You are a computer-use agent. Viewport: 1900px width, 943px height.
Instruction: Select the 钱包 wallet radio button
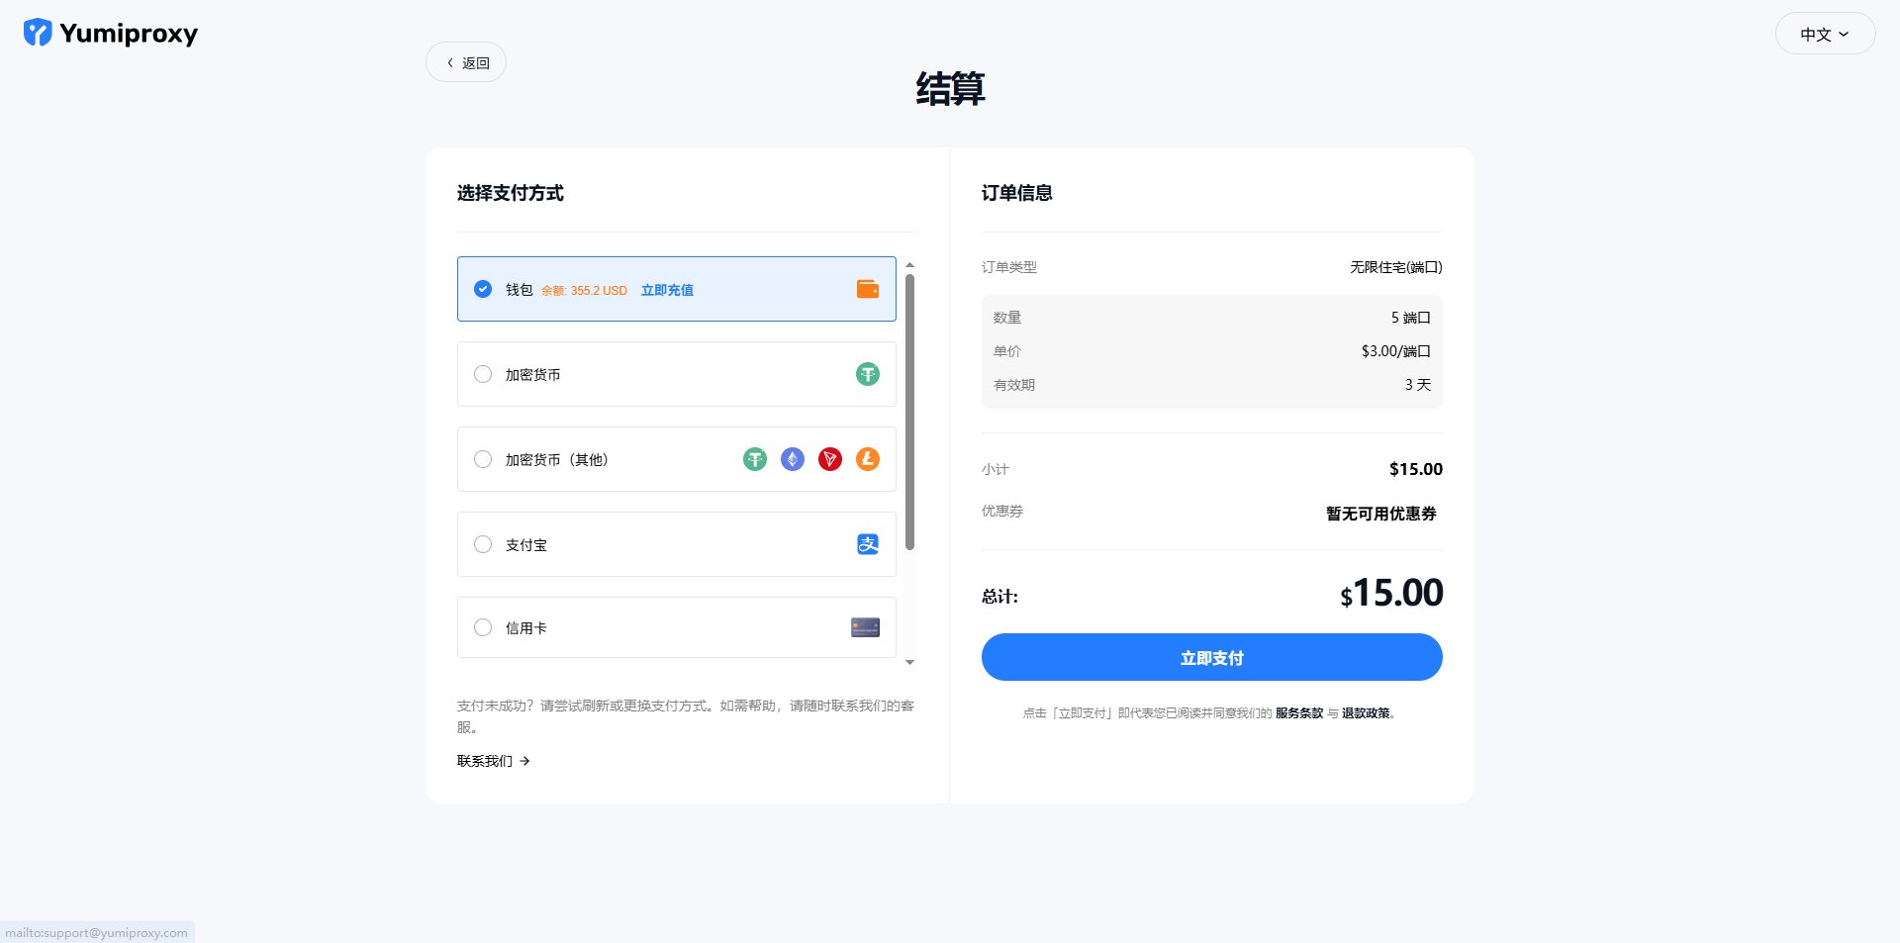(x=483, y=289)
